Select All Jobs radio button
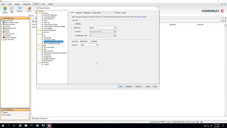The image size is (227, 128). click(x=75, y=24)
